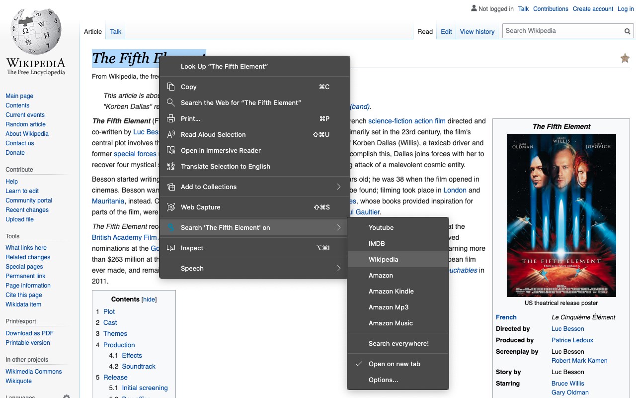Select Amazon Music in the submenu
Viewport: 636px width, 398px height.
[x=398, y=323]
